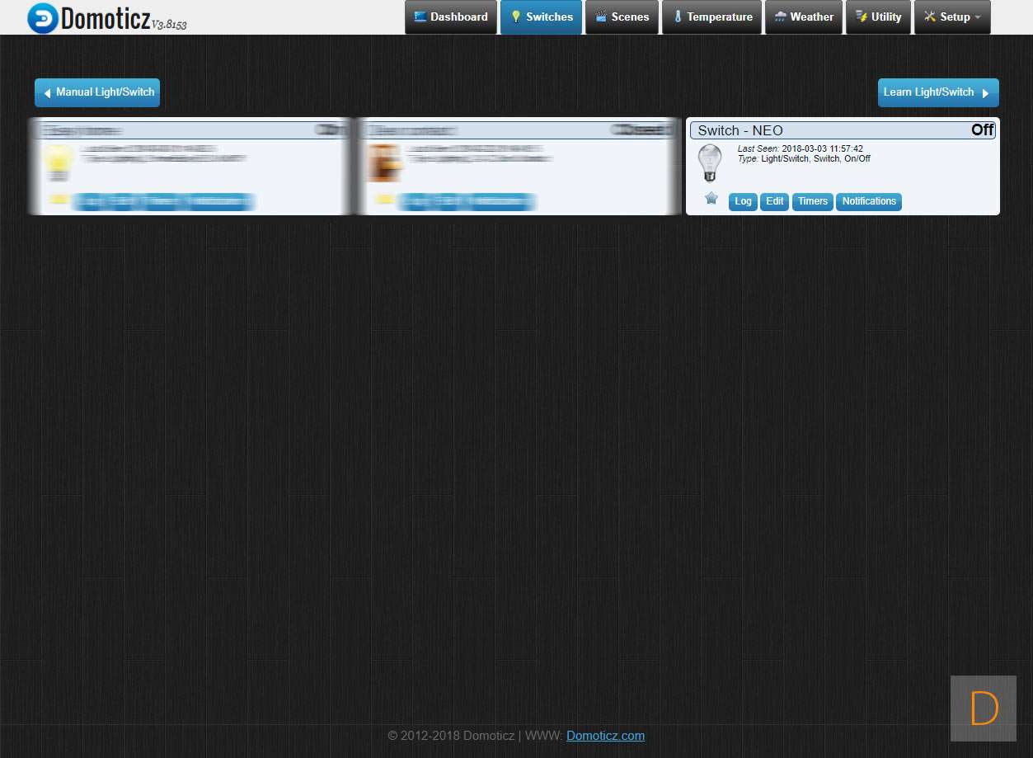Click the orange D badge icon
The image size is (1033, 758).
[x=983, y=709]
